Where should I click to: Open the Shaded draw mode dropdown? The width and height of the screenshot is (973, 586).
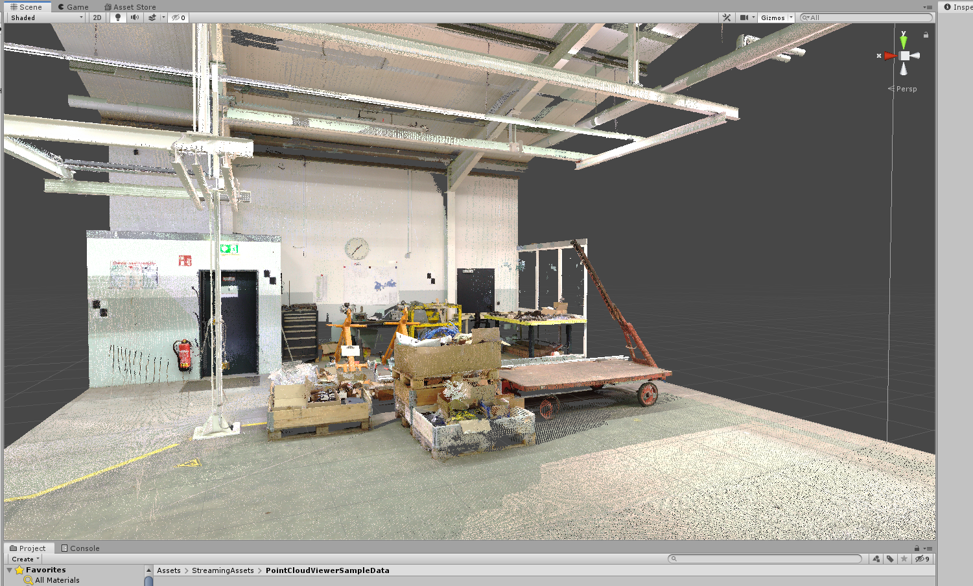[47, 18]
